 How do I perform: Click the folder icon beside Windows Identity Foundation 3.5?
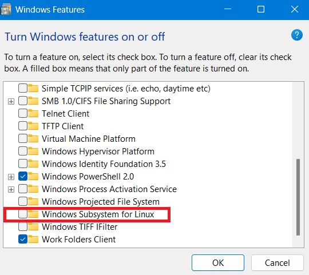33,164
